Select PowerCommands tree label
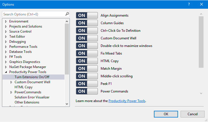This screenshot has width=208, height=122. [28, 92]
